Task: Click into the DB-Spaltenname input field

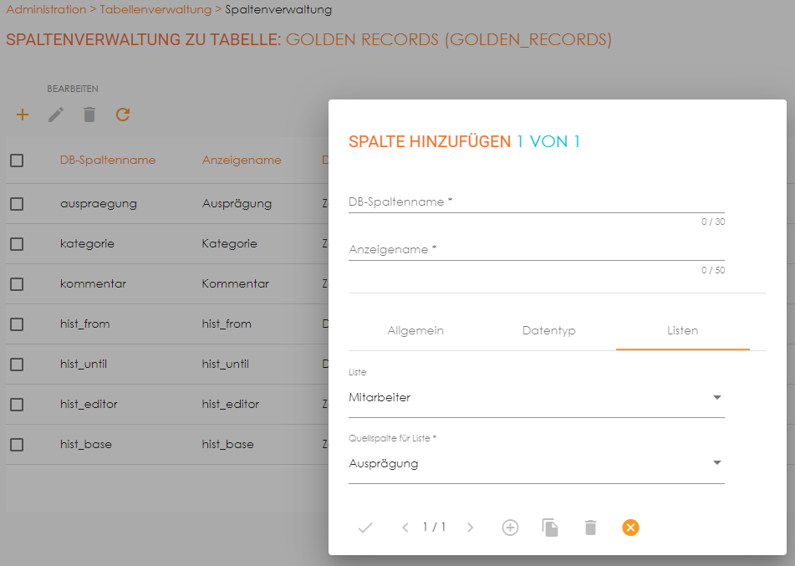Action: tap(536, 202)
